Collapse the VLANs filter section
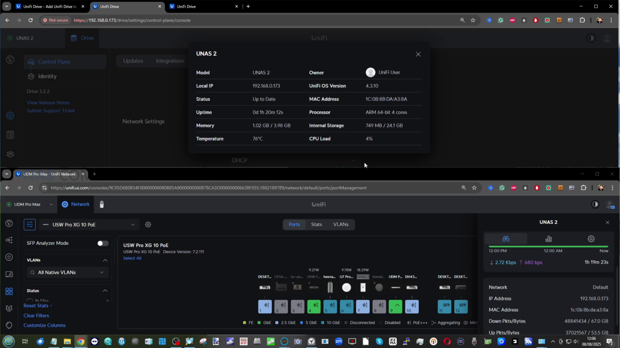Viewport: 620px width, 348px height. (x=105, y=260)
